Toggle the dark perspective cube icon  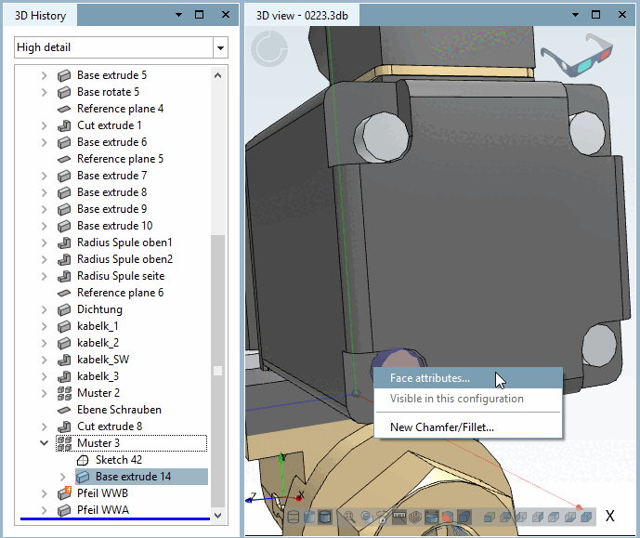[x=464, y=518]
